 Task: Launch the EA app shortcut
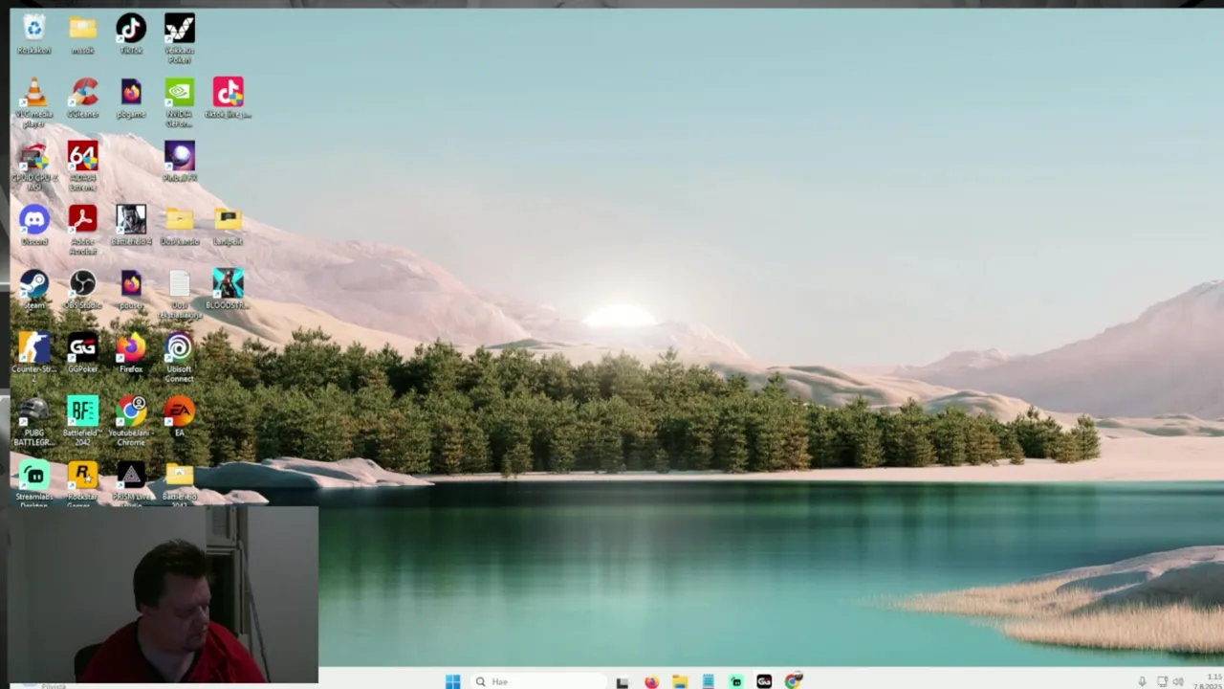(x=180, y=416)
